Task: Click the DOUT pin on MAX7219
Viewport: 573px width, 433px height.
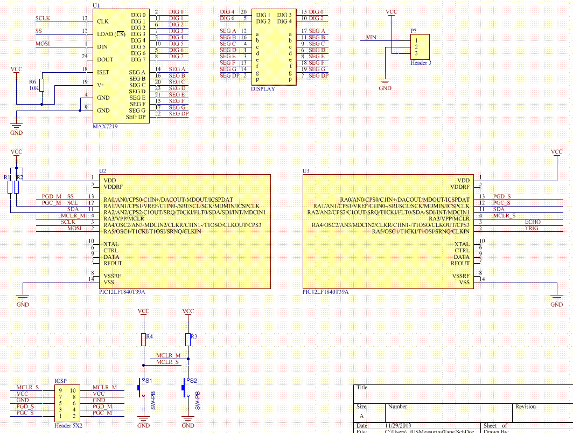Action: click(x=105, y=60)
